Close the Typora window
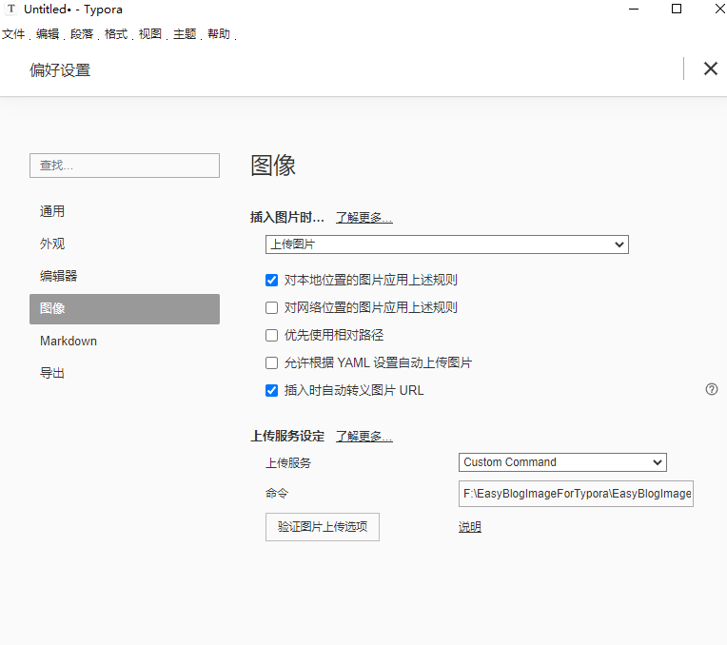Screen dimensions: 727x645 click(x=719, y=9)
